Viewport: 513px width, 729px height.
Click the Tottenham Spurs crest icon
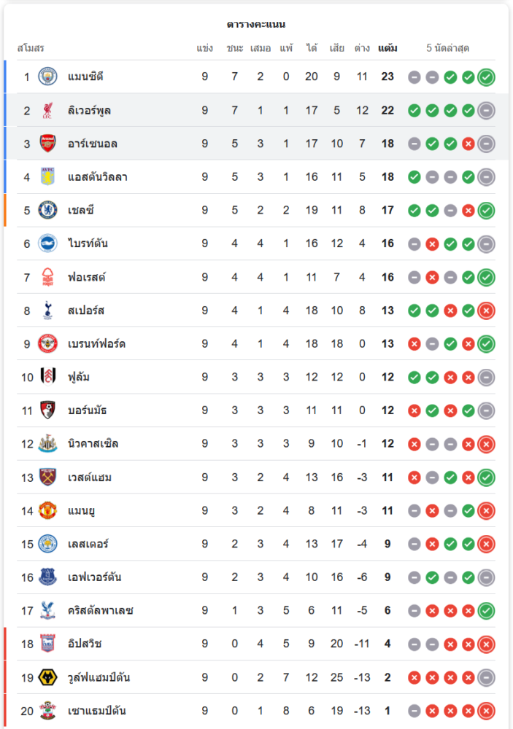(x=47, y=311)
